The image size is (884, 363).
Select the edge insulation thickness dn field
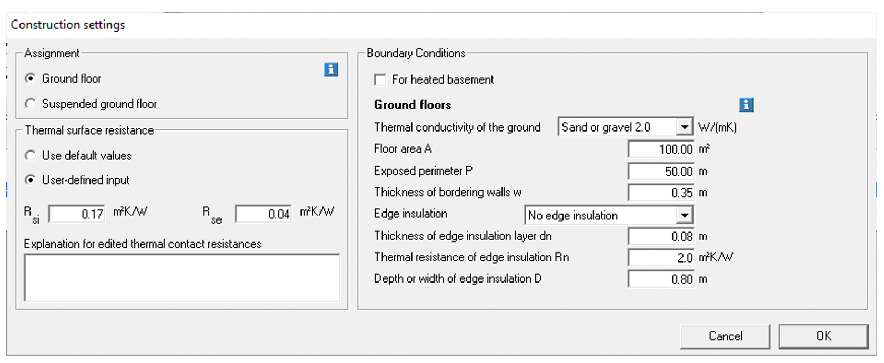[660, 236]
